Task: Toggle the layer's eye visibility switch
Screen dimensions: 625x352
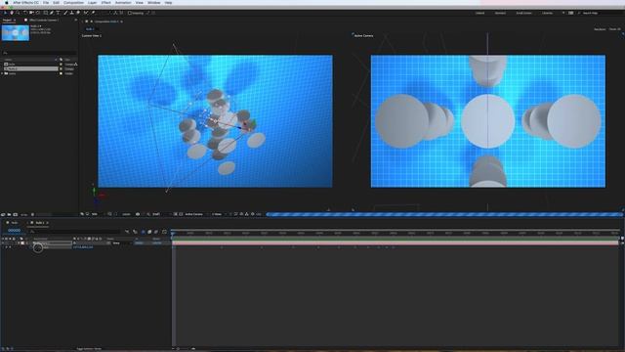Action: 3,242
